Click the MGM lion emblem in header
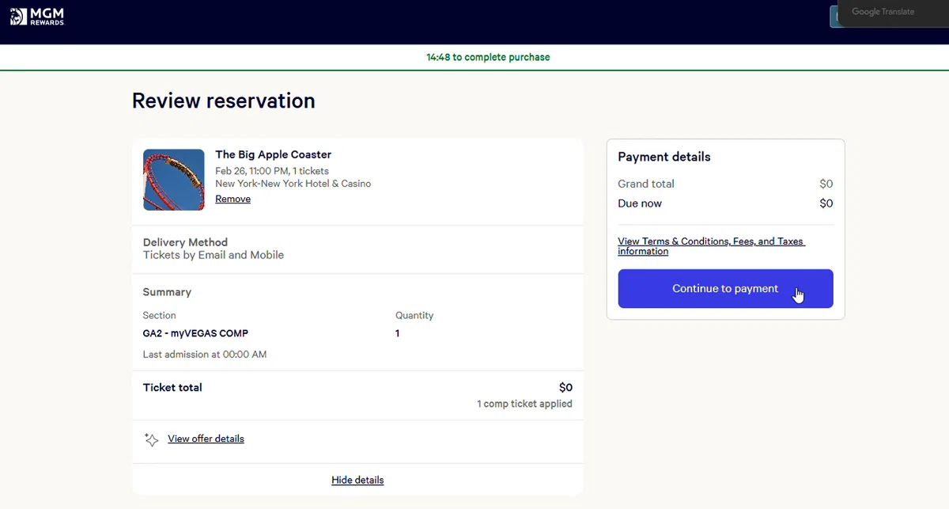The width and height of the screenshot is (949, 509). point(17,16)
